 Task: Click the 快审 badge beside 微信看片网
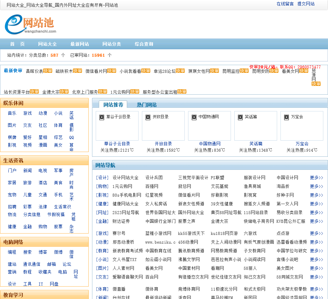tap(111, 71)
